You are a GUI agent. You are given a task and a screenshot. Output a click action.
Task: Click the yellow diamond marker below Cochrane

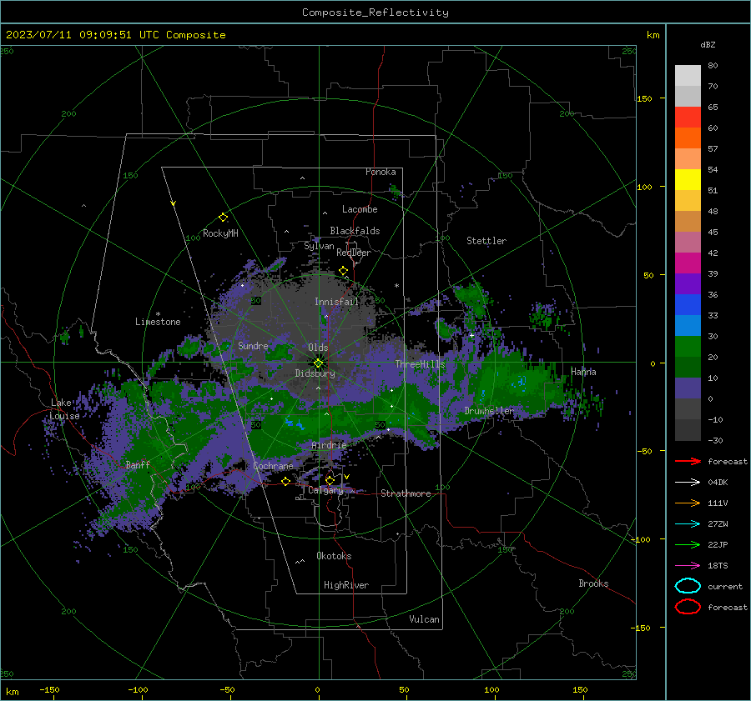(285, 481)
